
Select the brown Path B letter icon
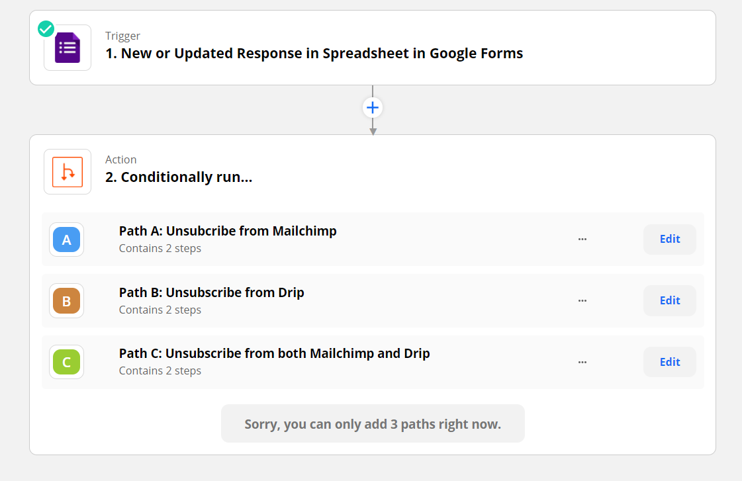[67, 301]
